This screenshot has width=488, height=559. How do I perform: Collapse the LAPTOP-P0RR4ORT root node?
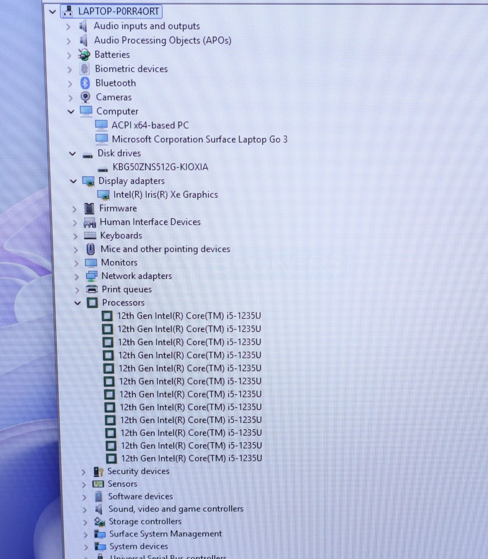point(53,12)
